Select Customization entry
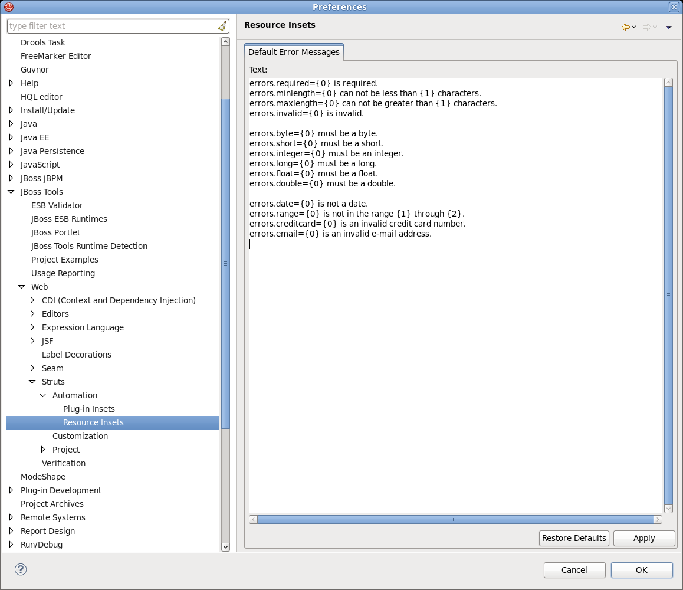The height and width of the screenshot is (590, 683). tap(80, 436)
